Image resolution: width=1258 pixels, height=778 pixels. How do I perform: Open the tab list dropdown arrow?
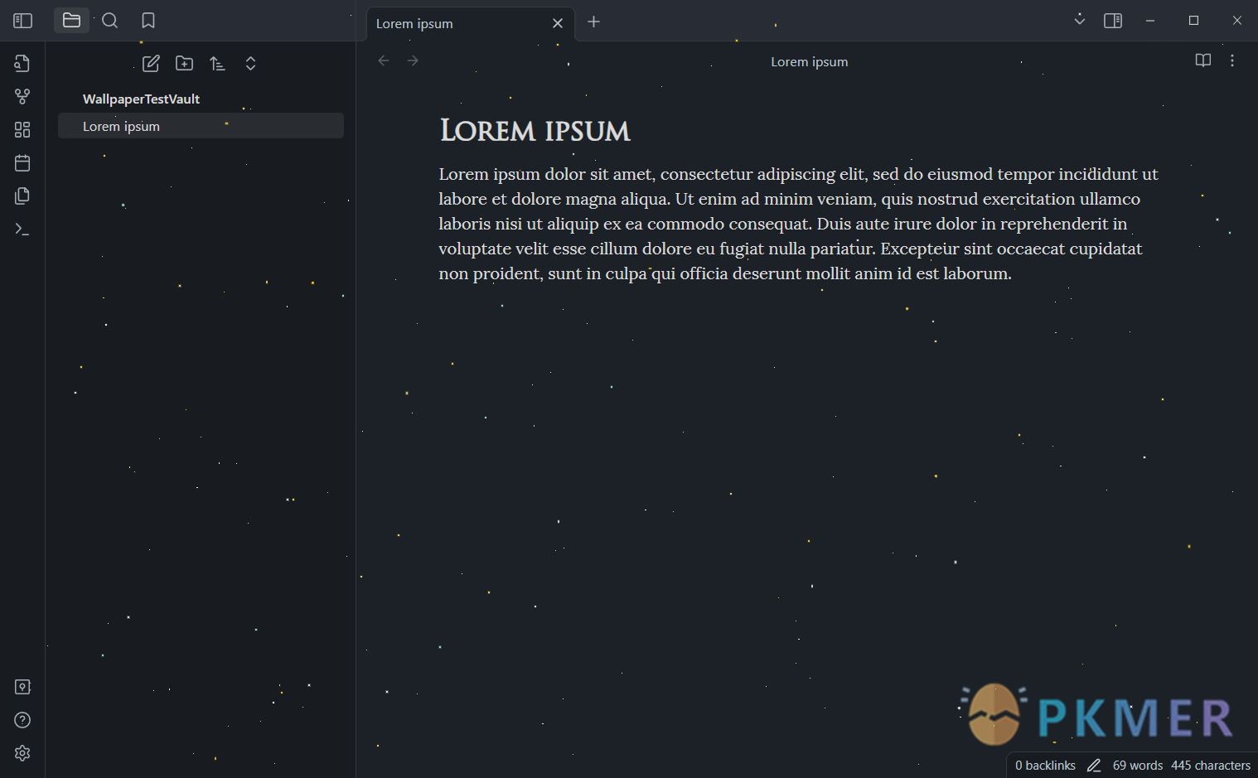[x=1079, y=19]
